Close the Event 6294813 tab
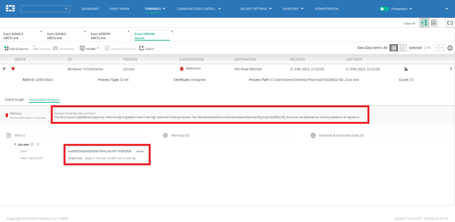Screen dimensions: 455x222 pos(41,31)
